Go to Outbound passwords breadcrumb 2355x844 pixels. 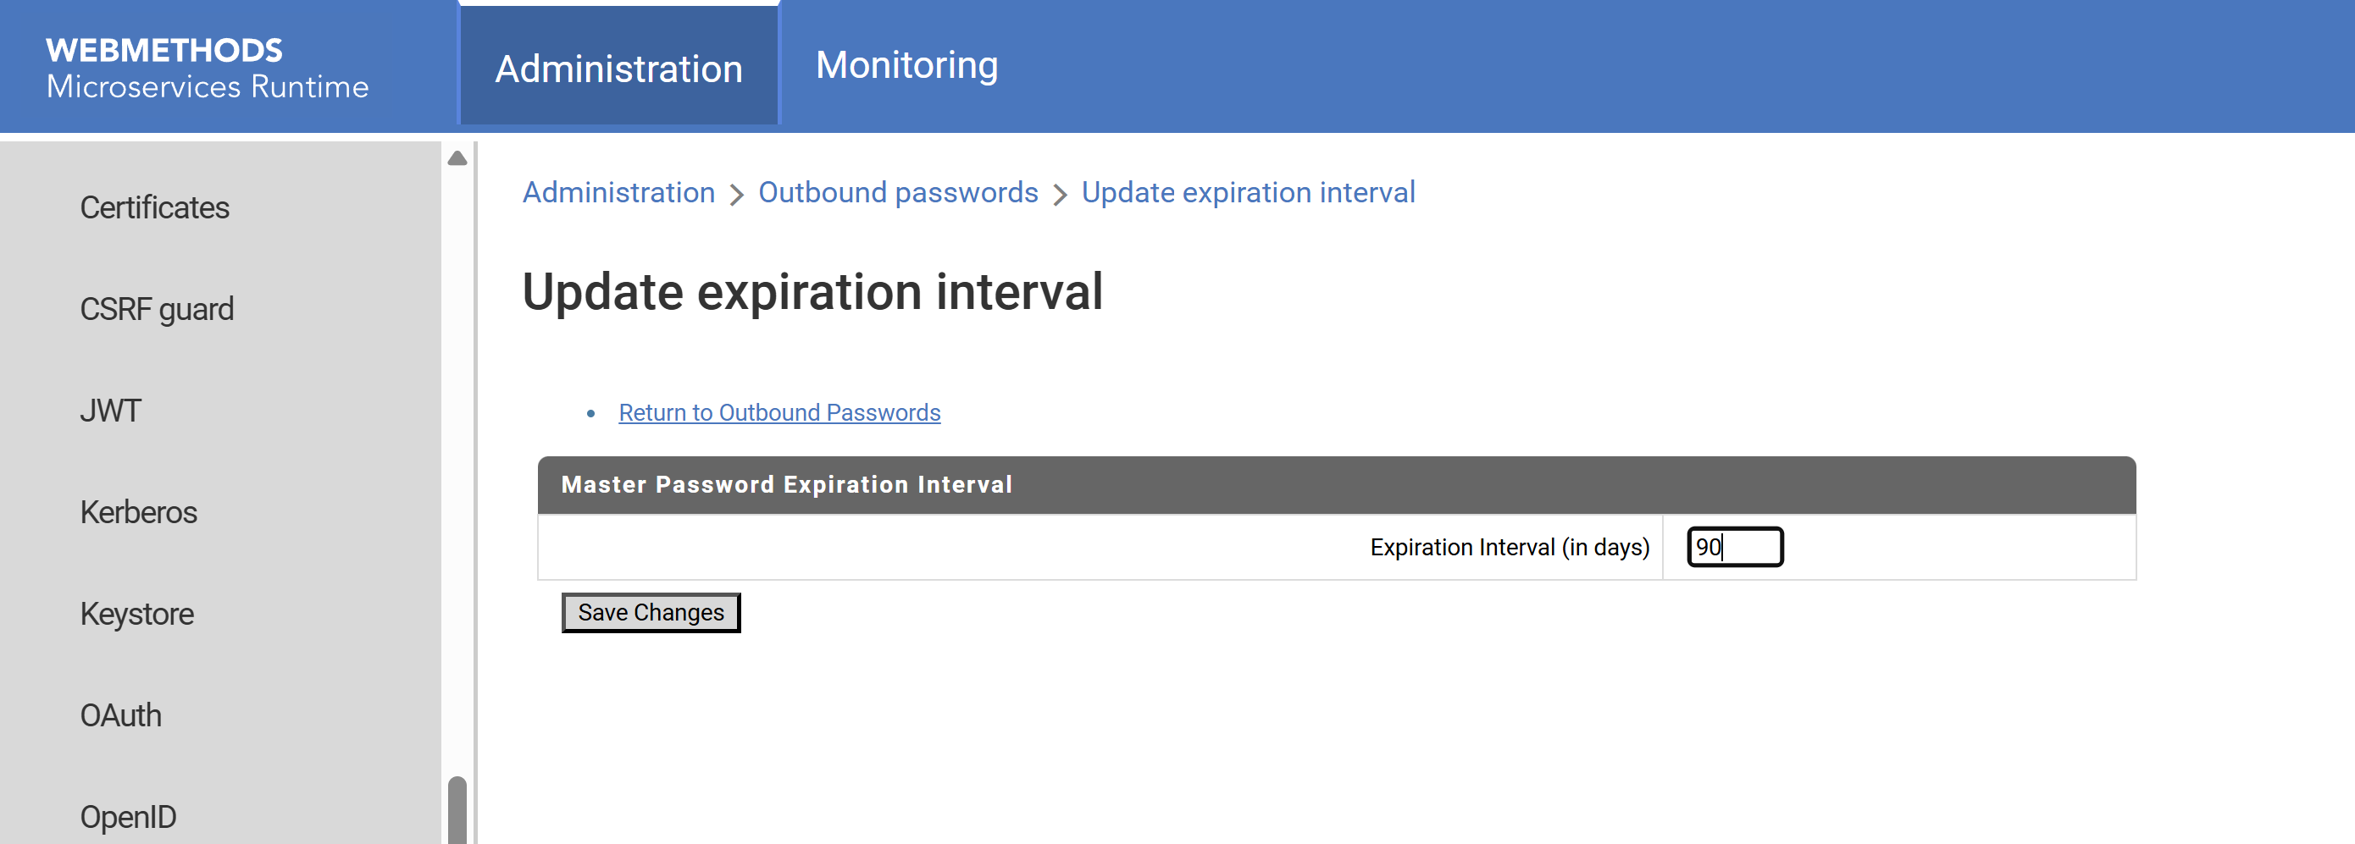898,193
